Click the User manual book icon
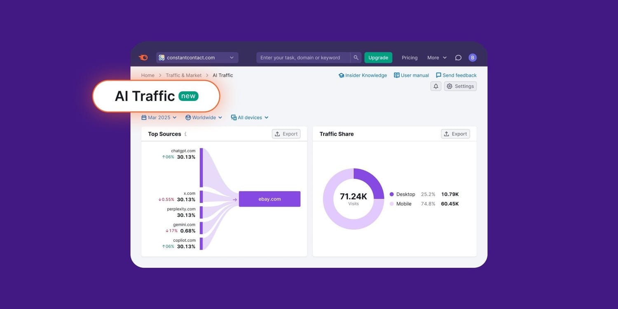The width and height of the screenshot is (618, 309). [x=396, y=75]
